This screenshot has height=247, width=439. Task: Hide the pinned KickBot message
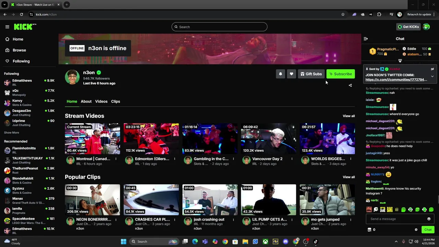[432, 69]
